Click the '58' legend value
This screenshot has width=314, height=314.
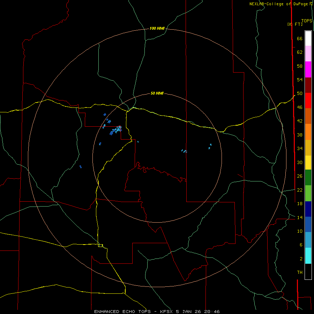[x=300, y=66]
